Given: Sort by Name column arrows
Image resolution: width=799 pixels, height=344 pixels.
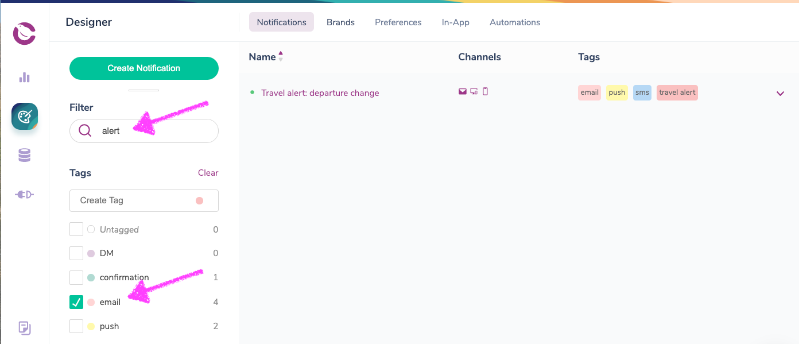Looking at the screenshot, I should click(x=281, y=56).
